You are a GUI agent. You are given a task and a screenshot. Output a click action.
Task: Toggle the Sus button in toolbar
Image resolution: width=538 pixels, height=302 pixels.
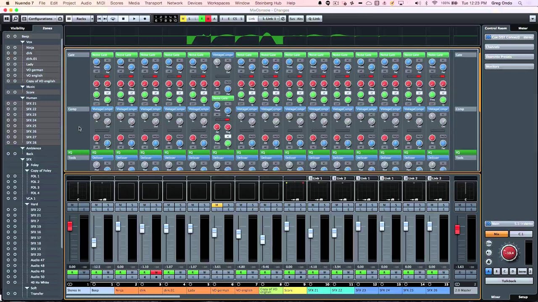[x=292, y=18]
